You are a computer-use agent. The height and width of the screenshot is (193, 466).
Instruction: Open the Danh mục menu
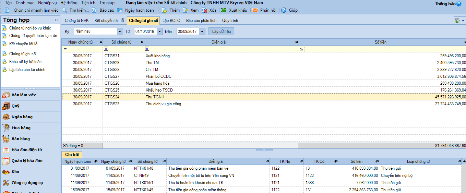(x=25, y=3)
